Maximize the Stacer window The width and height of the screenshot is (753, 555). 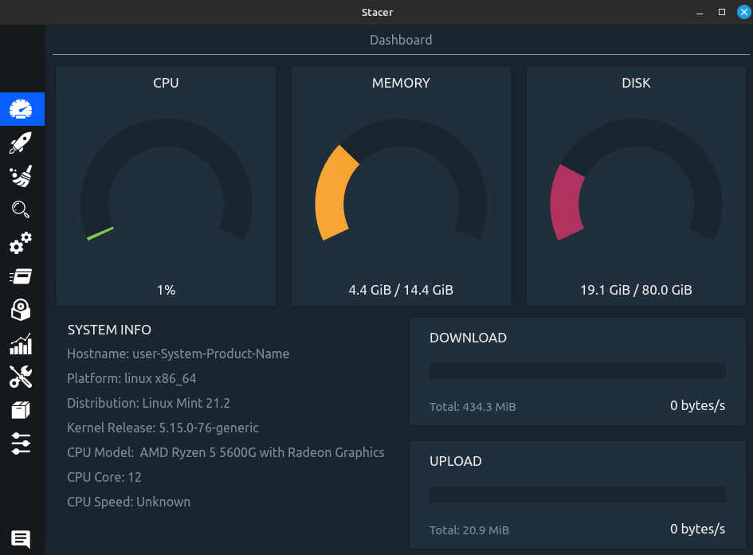tap(722, 12)
